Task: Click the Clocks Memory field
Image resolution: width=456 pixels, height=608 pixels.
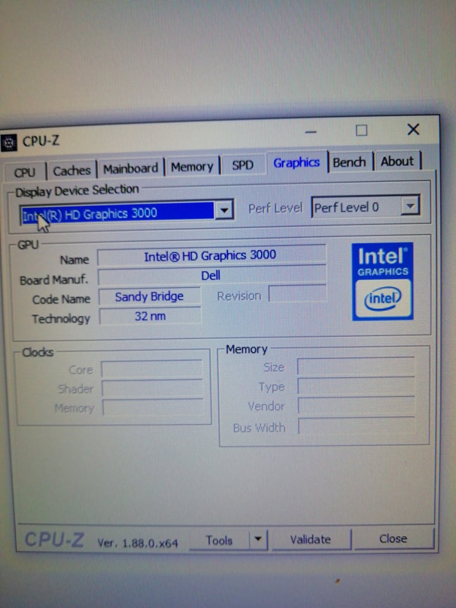Action: click(x=153, y=407)
